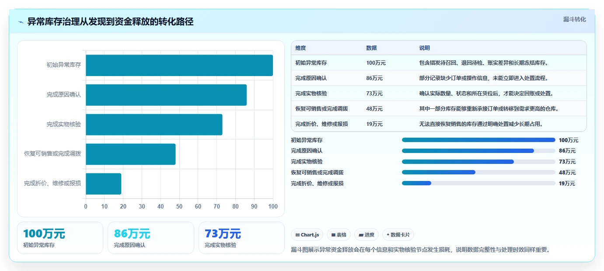Click the 19万元 value beside the progress bar
Viewport: 604px width, 271px height.
[567, 184]
